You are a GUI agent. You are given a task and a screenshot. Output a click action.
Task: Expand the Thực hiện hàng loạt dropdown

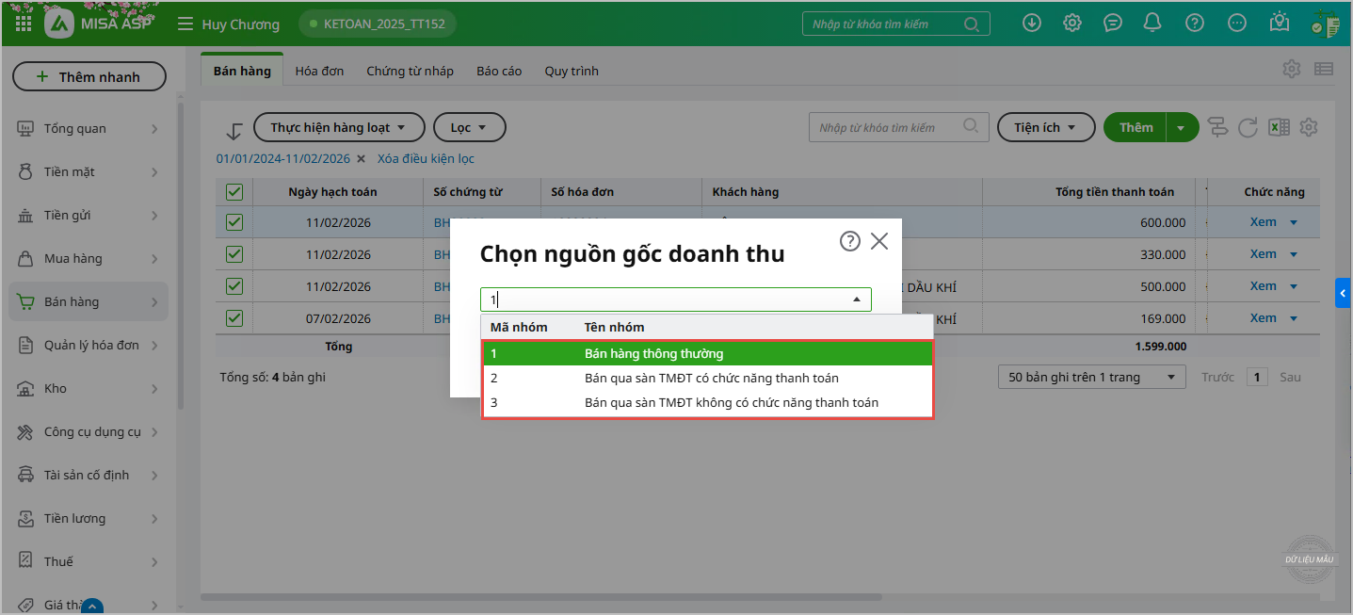(339, 127)
